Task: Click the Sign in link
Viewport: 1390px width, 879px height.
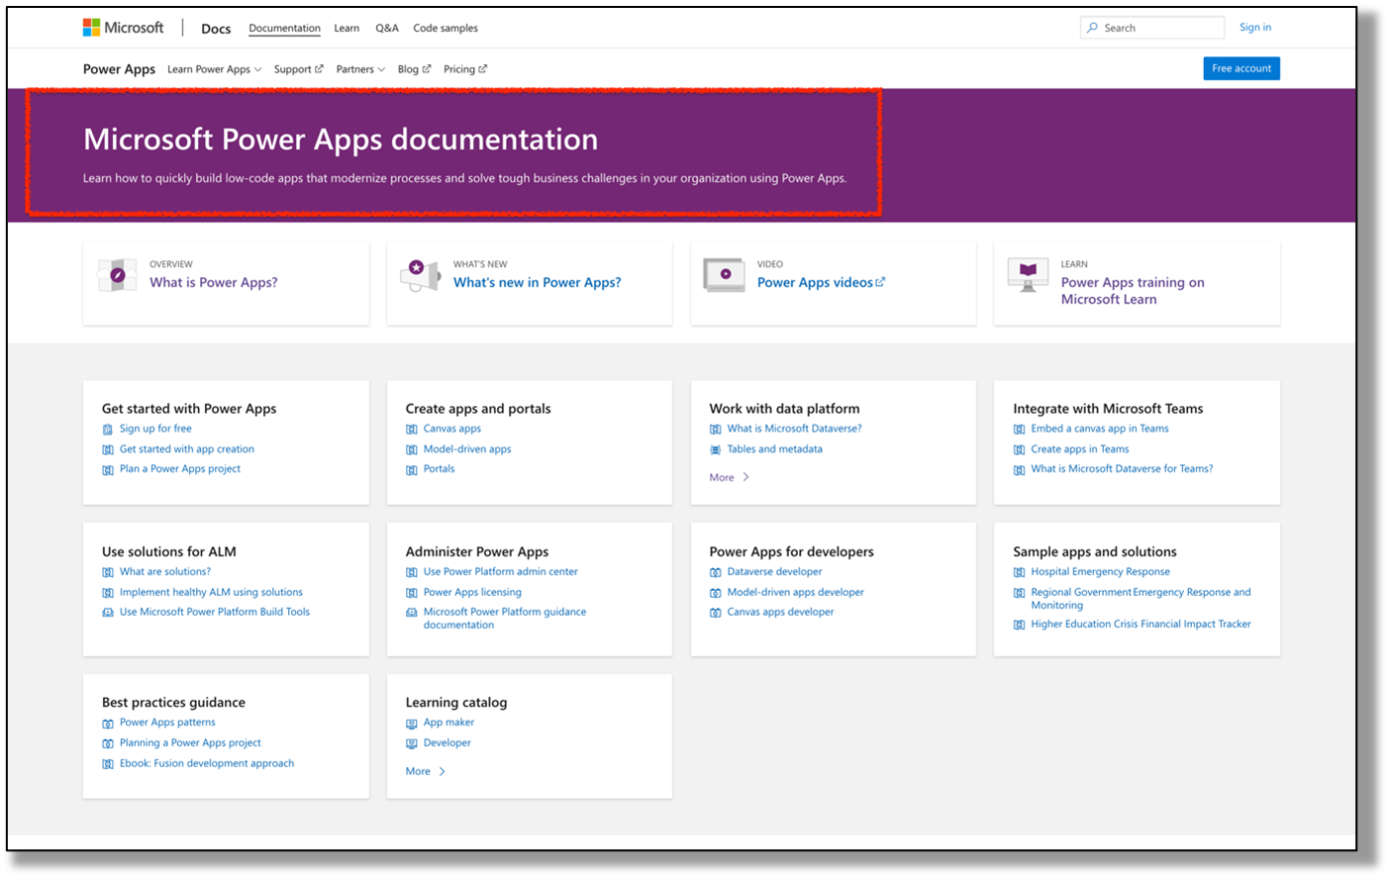Action: [1255, 27]
